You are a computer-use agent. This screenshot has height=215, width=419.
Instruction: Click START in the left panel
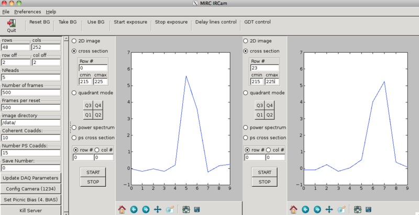(93, 172)
